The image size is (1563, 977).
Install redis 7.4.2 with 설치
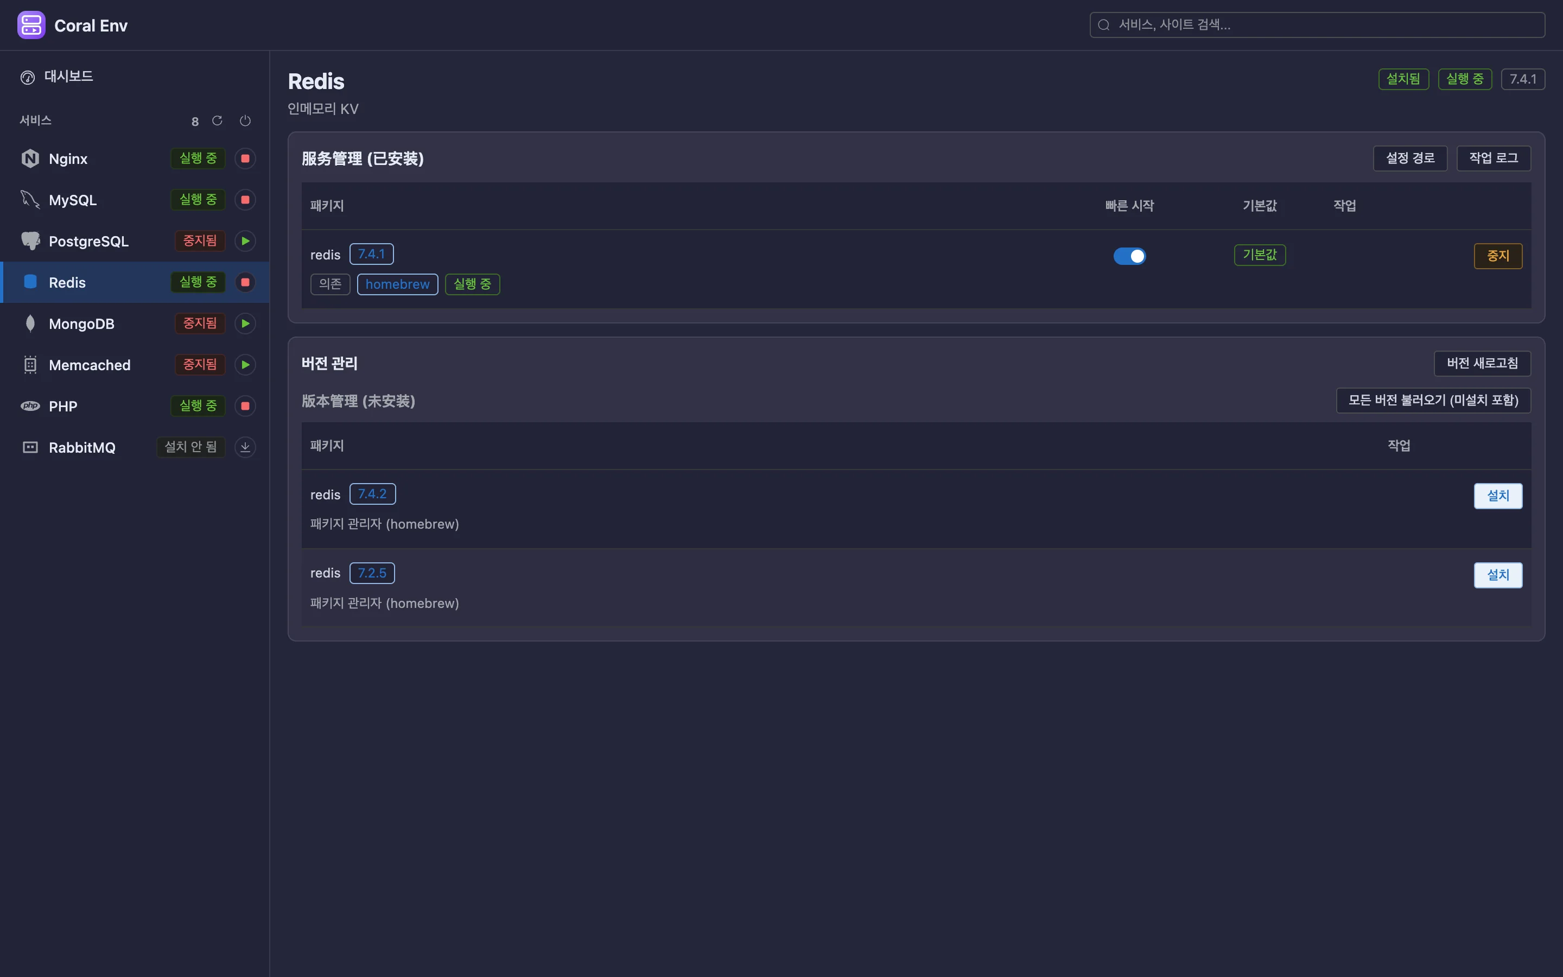point(1498,496)
